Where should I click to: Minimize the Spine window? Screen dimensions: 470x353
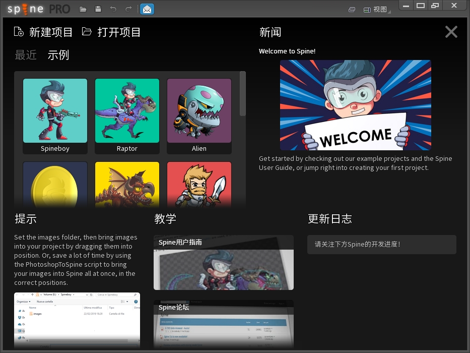tap(406, 6)
